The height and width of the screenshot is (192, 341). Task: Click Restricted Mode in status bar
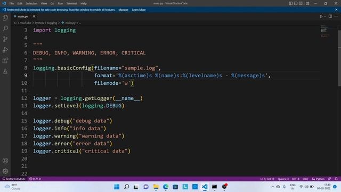point(14,179)
